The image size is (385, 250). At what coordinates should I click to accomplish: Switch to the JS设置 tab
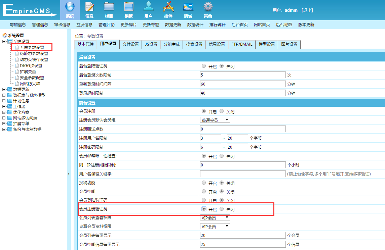[x=151, y=44]
